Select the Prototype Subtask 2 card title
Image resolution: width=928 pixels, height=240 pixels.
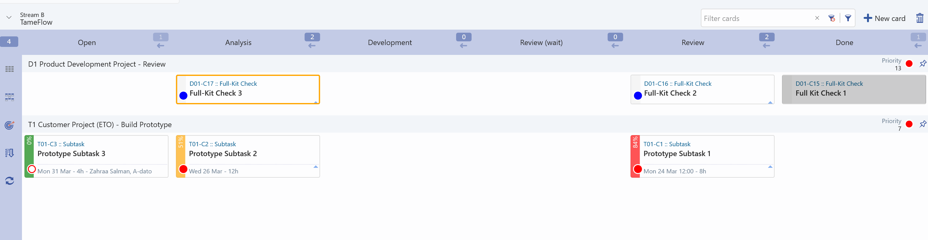pyautogui.click(x=223, y=153)
